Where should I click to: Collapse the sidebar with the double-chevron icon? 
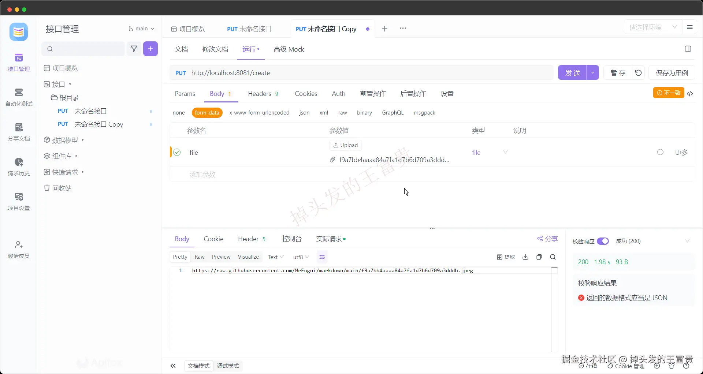[173, 366]
